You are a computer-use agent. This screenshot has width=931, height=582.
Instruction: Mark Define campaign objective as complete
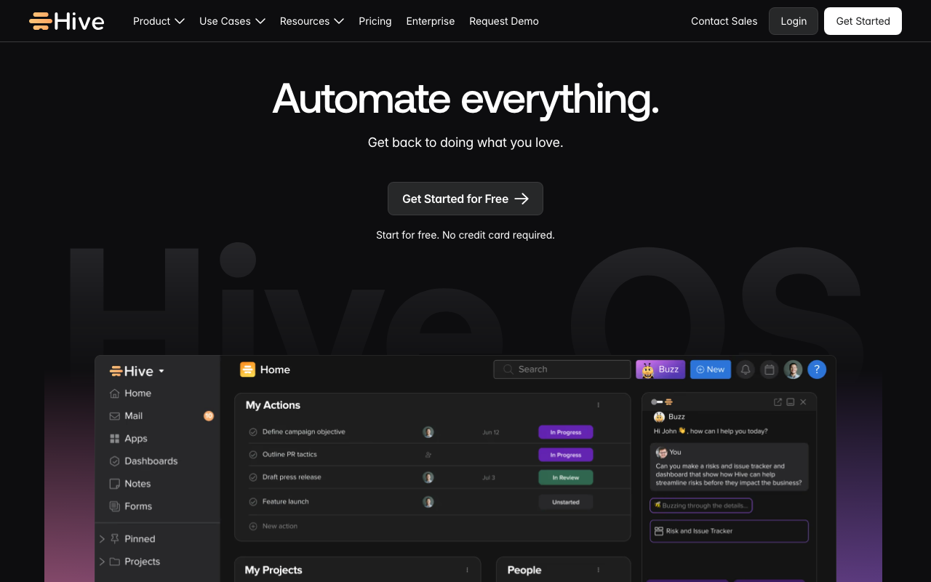(x=253, y=432)
